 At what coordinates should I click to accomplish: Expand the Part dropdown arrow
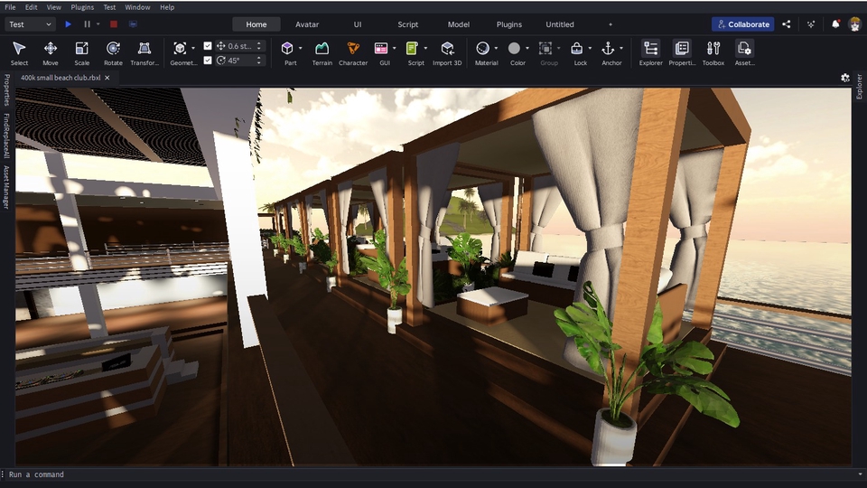click(300, 49)
